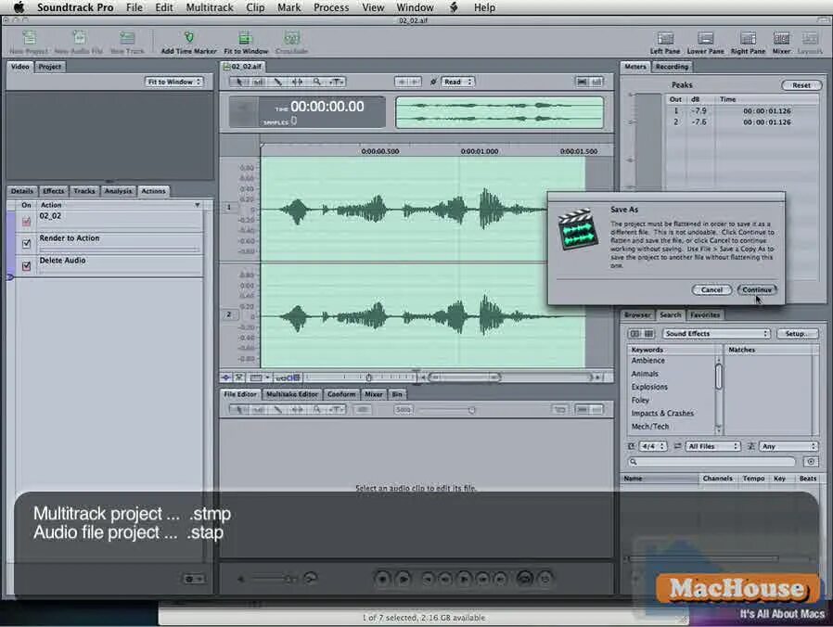Click the New Track toolbar icon
Image resolution: width=833 pixels, height=627 pixels.
127,38
